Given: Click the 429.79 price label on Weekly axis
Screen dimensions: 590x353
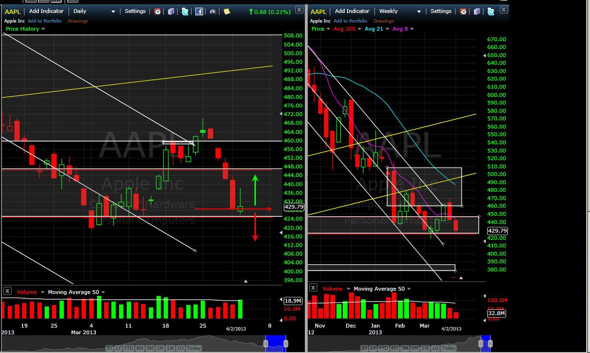Looking at the screenshot, I should tap(498, 231).
